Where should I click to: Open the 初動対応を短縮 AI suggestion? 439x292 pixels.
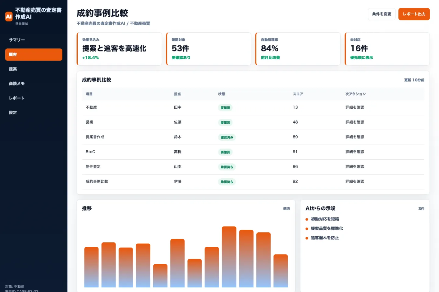click(325, 219)
